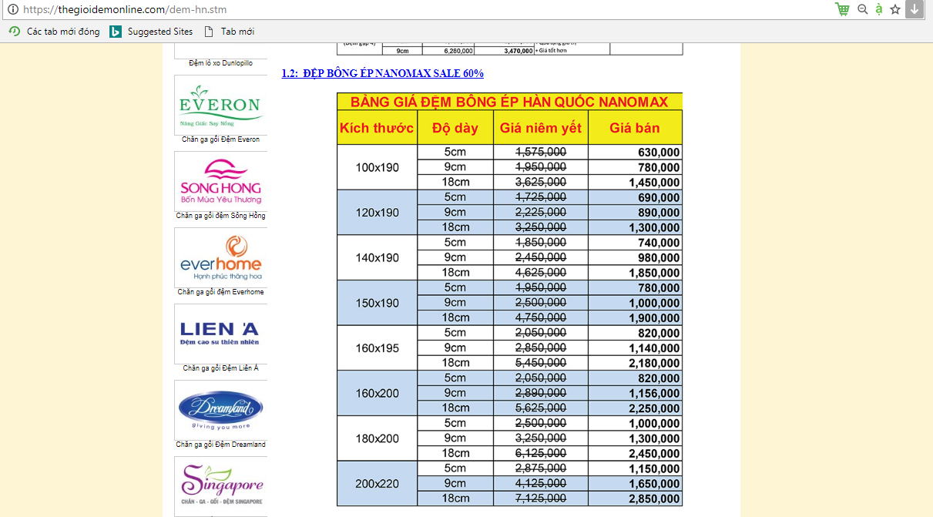The height and width of the screenshot is (517, 933).
Task: Click the Nanomax price table title banner
Action: [509, 102]
